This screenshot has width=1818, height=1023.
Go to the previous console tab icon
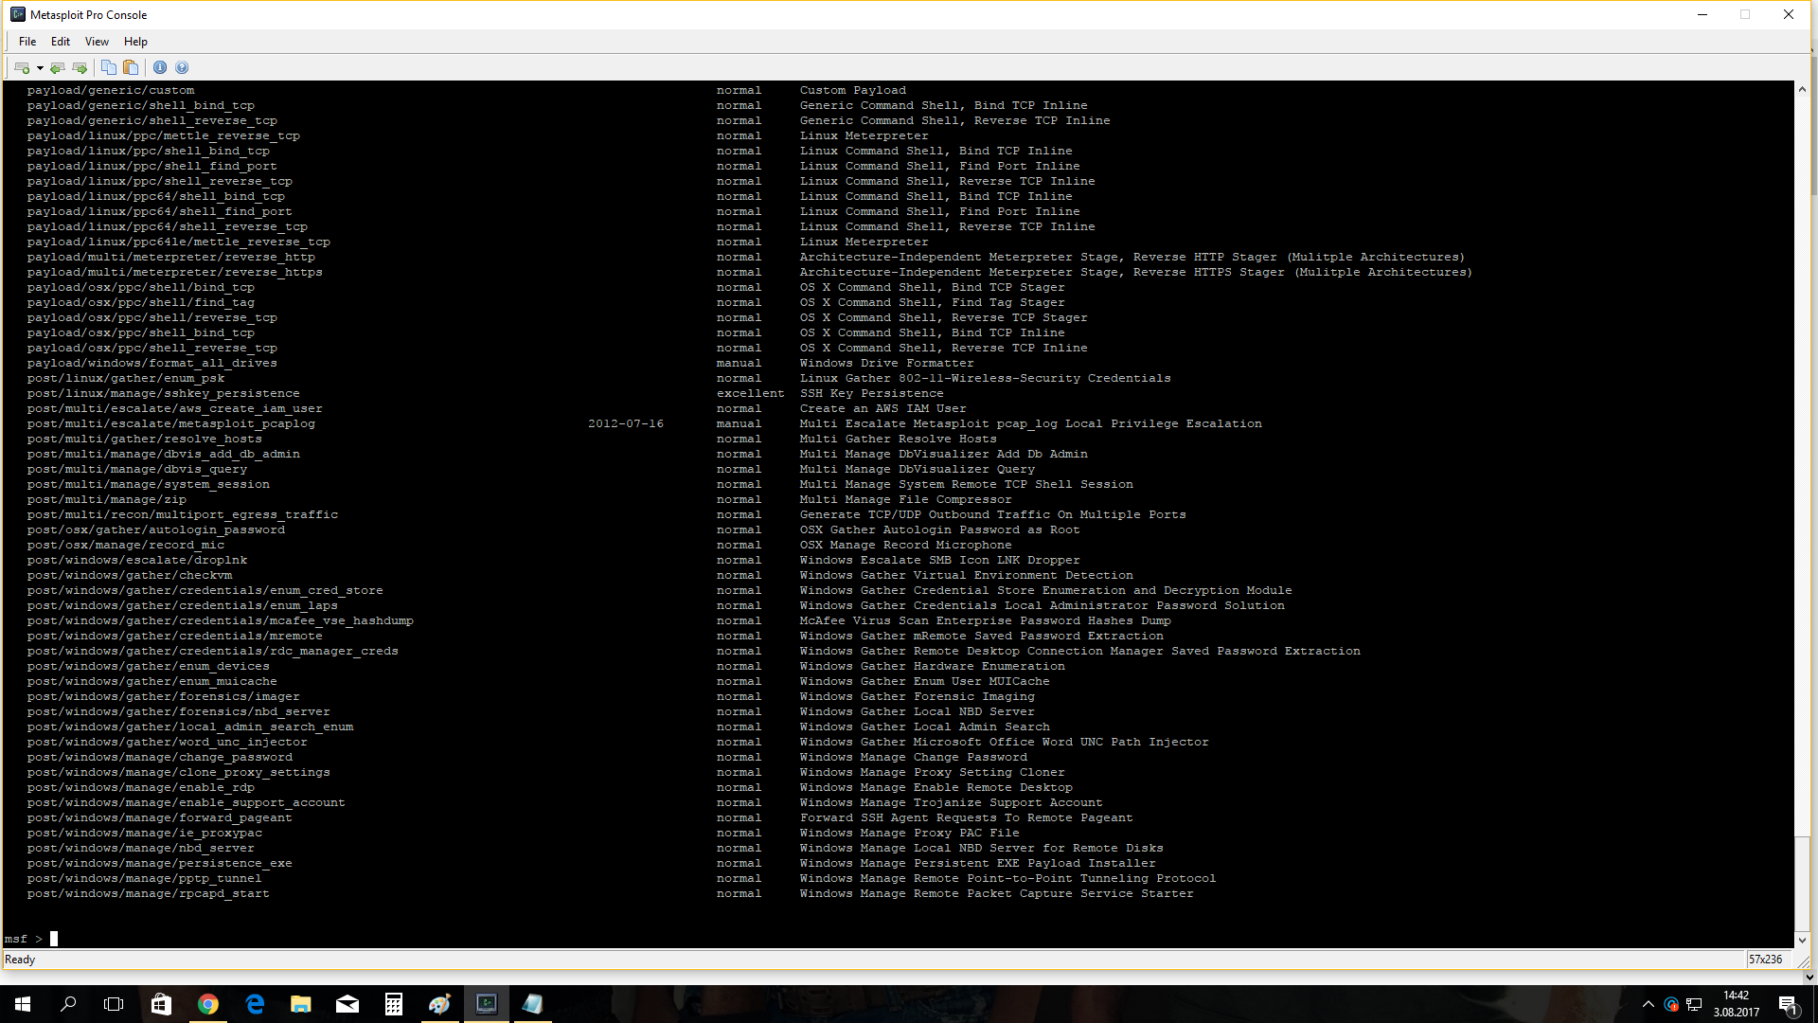(58, 67)
